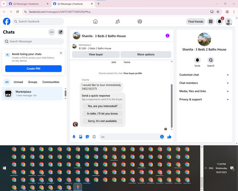Image resolution: width=238 pixels, height=191 pixels.
Task: Open the Marketplace listing thumbnail in chat header
Action: (x=74, y=46)
